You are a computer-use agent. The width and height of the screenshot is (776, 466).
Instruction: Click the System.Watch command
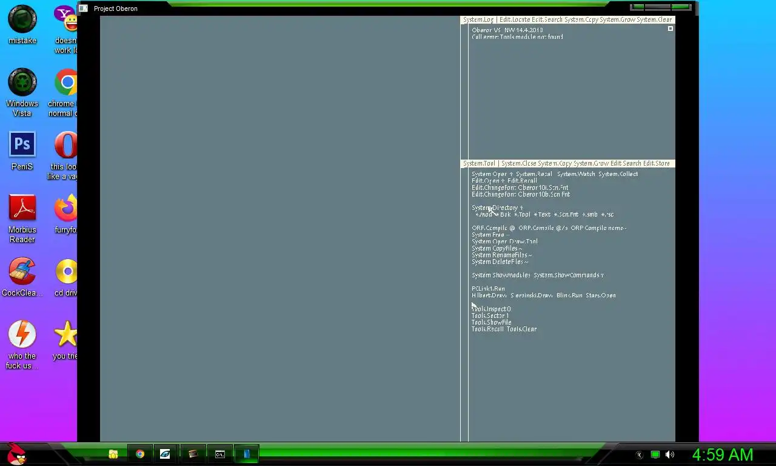[x=576, y=174]
